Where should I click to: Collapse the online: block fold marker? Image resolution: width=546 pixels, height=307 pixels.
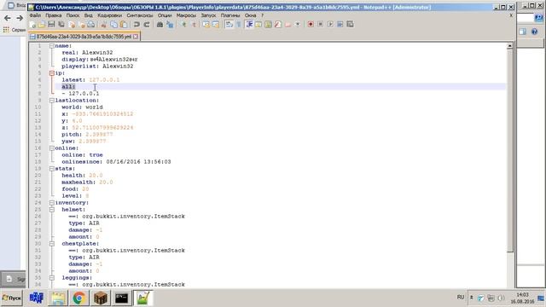click(x=51, y=148)
